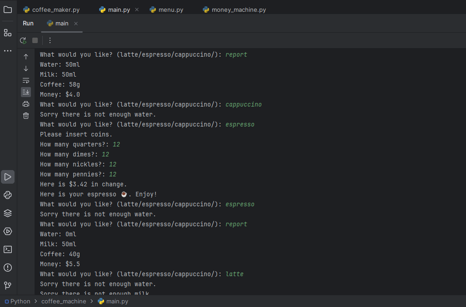Toggle soft-wrap in the run console
The width and height of the screenshot is (466, 307).
(x=26, y=80)
